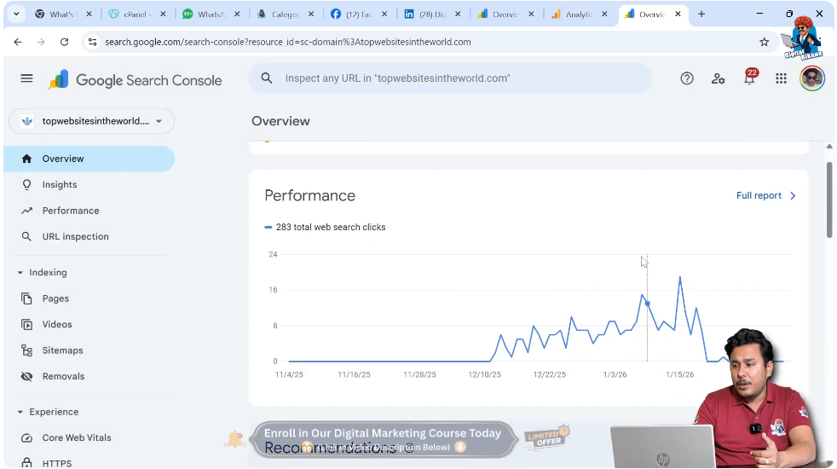Click the search magnifier icon
Image resolution: width=837 pixels, height=469 pixels.
pyautogui.click(x=267, y=78)
